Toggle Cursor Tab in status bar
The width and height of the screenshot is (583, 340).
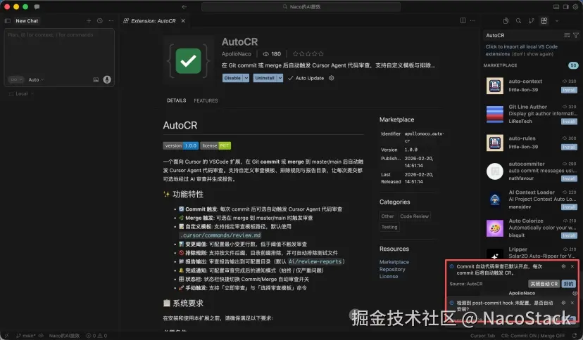(482, 336)
